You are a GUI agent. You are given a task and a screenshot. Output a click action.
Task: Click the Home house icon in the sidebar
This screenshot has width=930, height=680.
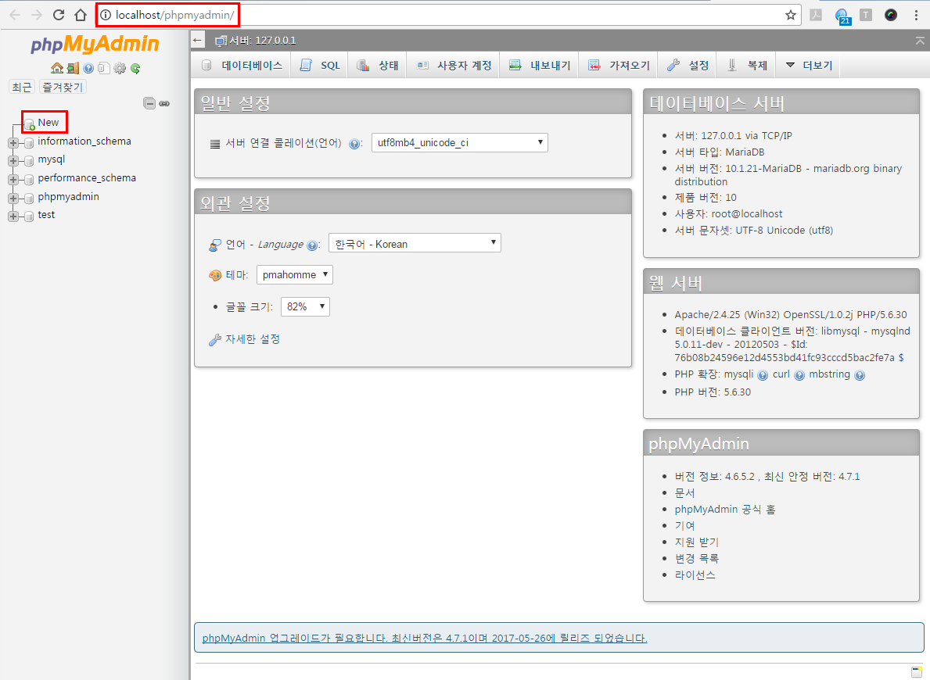click(57, 68)
